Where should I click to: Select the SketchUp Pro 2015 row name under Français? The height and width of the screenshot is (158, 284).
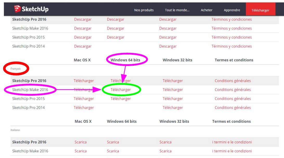point(28,99)
